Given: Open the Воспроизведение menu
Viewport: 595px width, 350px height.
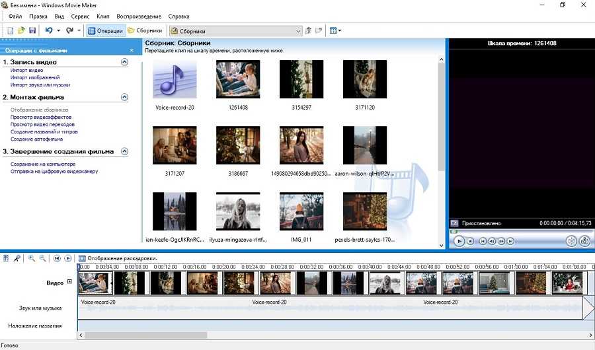Looking at the screenshot, I should coord(138,16).
